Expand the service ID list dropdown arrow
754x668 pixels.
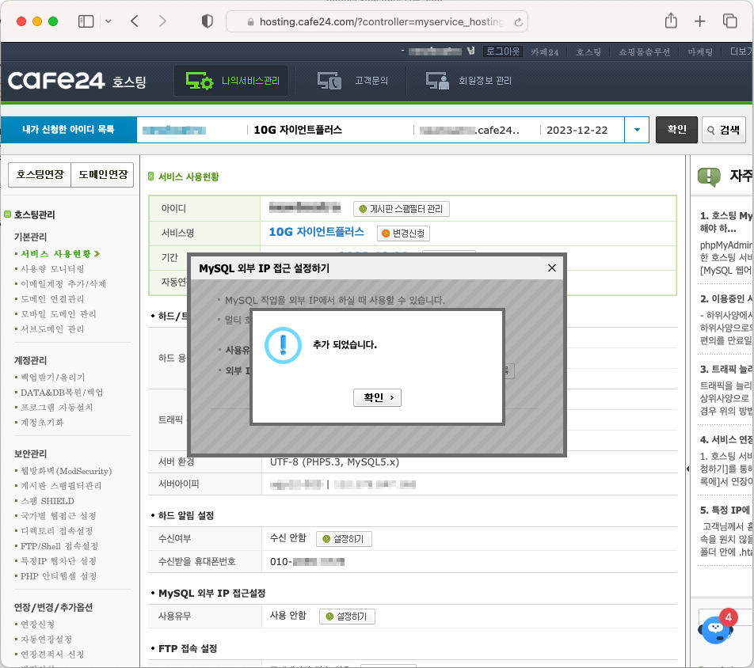(x=637, y=130)
